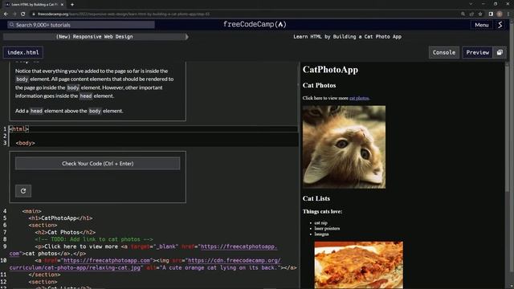Image resolution: width=514 pixels, height=289 pixels.
Task: Open Learn HTML by Building a Cat Photo App breadcrumb
Action: (x=347, y=37)
